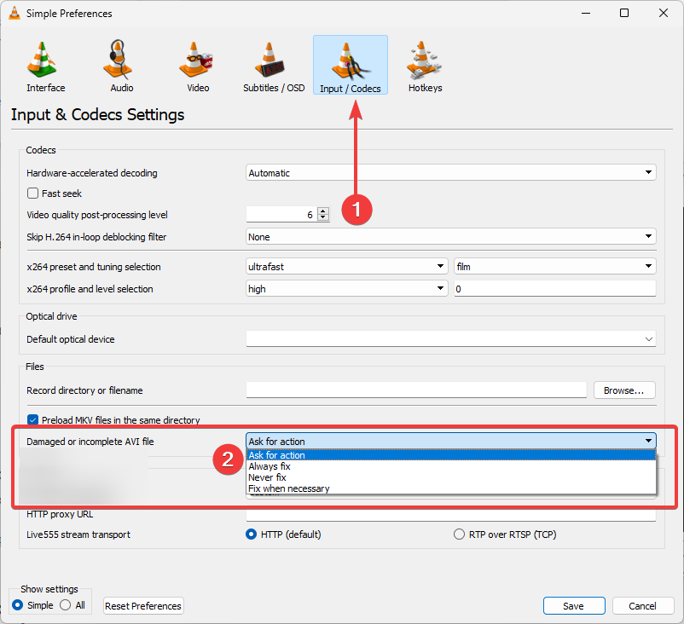
Task: Click the HTTP proxy URL field
Action: click(x=450, y=515)
